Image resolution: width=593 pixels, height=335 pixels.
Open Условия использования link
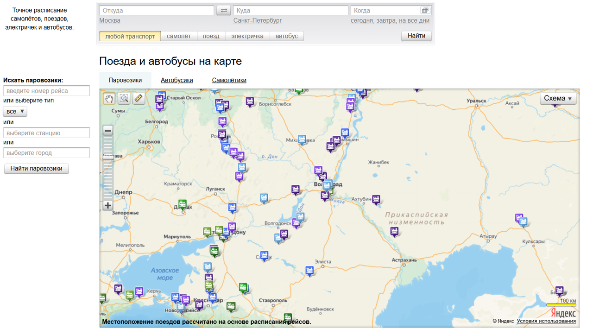pos(546,321)
